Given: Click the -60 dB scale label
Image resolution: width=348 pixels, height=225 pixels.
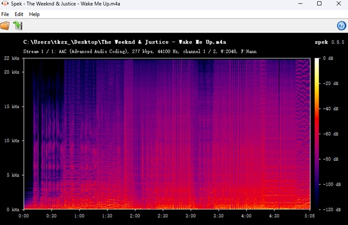Looking at the screenshot, I should pos(331,134).
